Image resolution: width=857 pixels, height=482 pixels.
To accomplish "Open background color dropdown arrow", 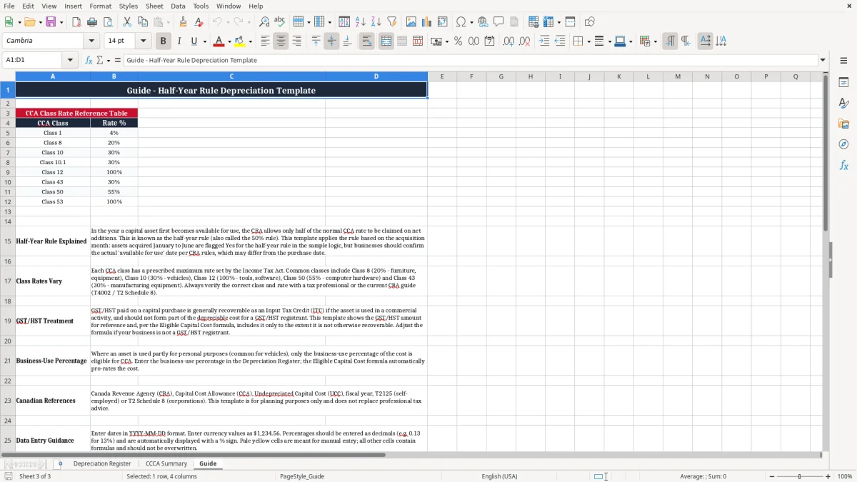I will (250, 41).
